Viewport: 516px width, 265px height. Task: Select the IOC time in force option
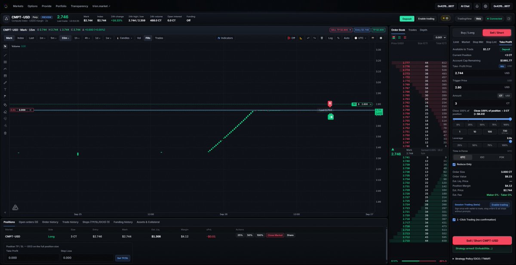coord(482,157)
